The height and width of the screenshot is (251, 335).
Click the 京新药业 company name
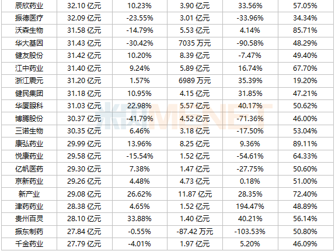coord(29,181)
